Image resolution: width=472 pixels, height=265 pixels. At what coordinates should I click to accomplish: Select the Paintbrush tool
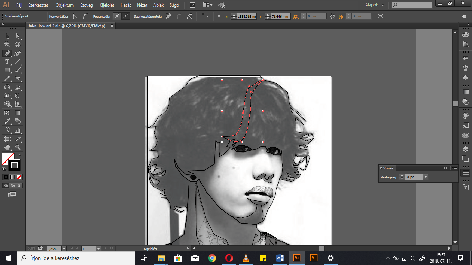18,70
